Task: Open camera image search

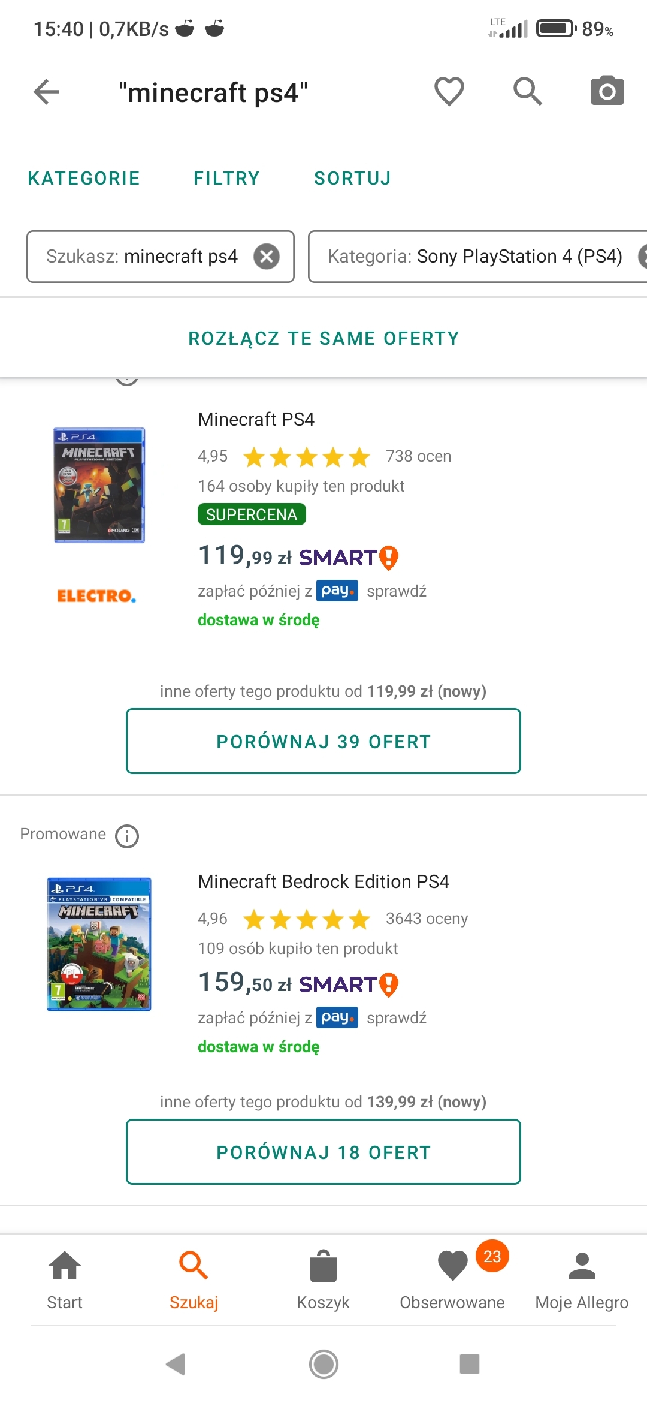Action: [607, 92]
